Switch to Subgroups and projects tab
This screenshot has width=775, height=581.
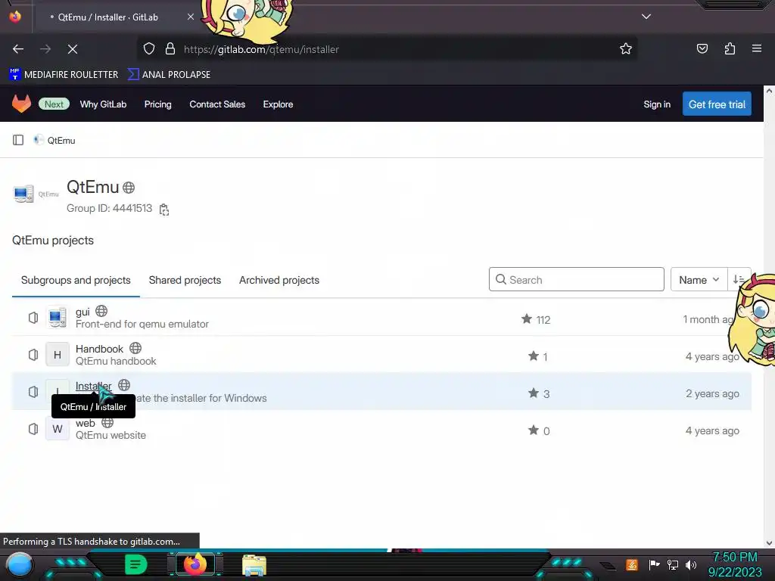[x=76, y=280]
